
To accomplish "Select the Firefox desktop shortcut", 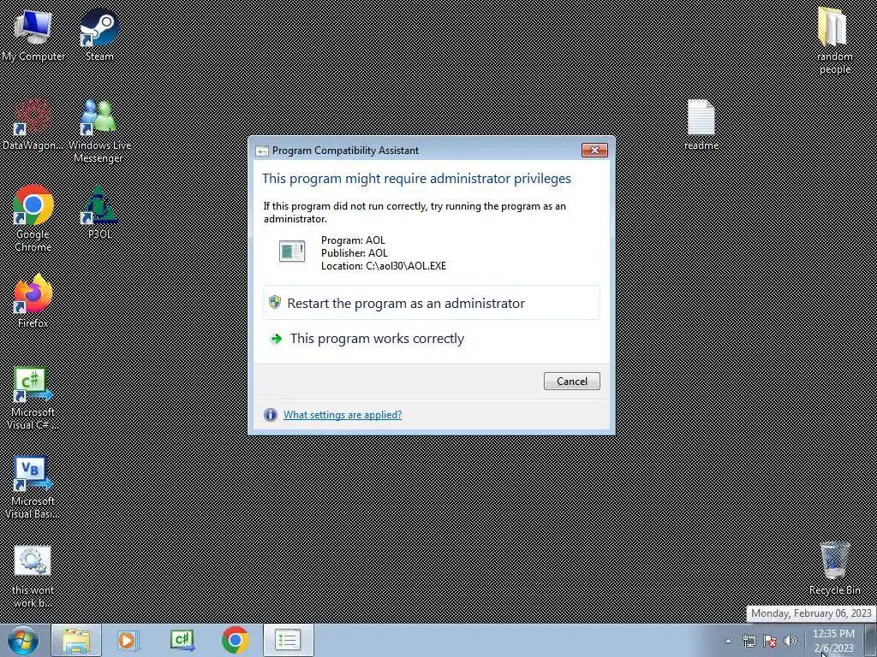I will tap(33, 301).
